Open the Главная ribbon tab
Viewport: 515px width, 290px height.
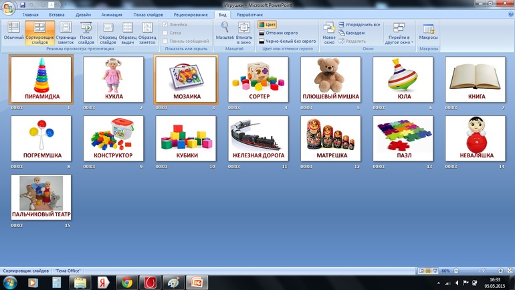point(31,14)
